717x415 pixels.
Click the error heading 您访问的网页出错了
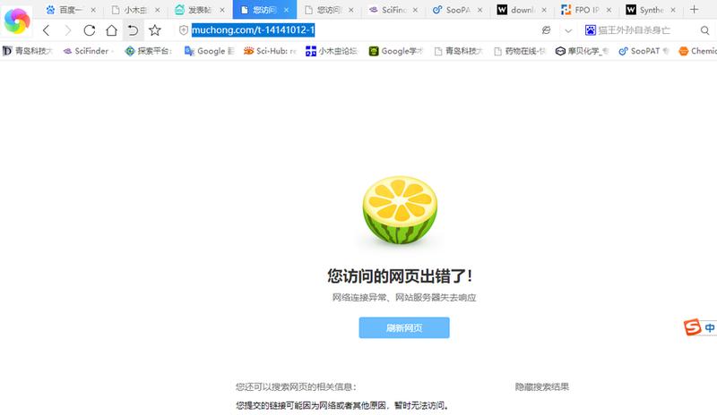[400, 275]
